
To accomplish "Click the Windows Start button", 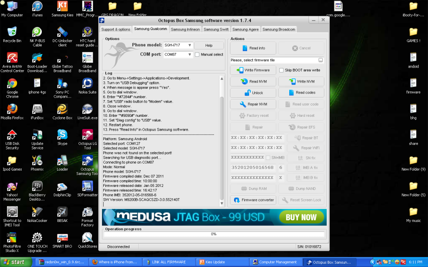I will coord(15,262).
